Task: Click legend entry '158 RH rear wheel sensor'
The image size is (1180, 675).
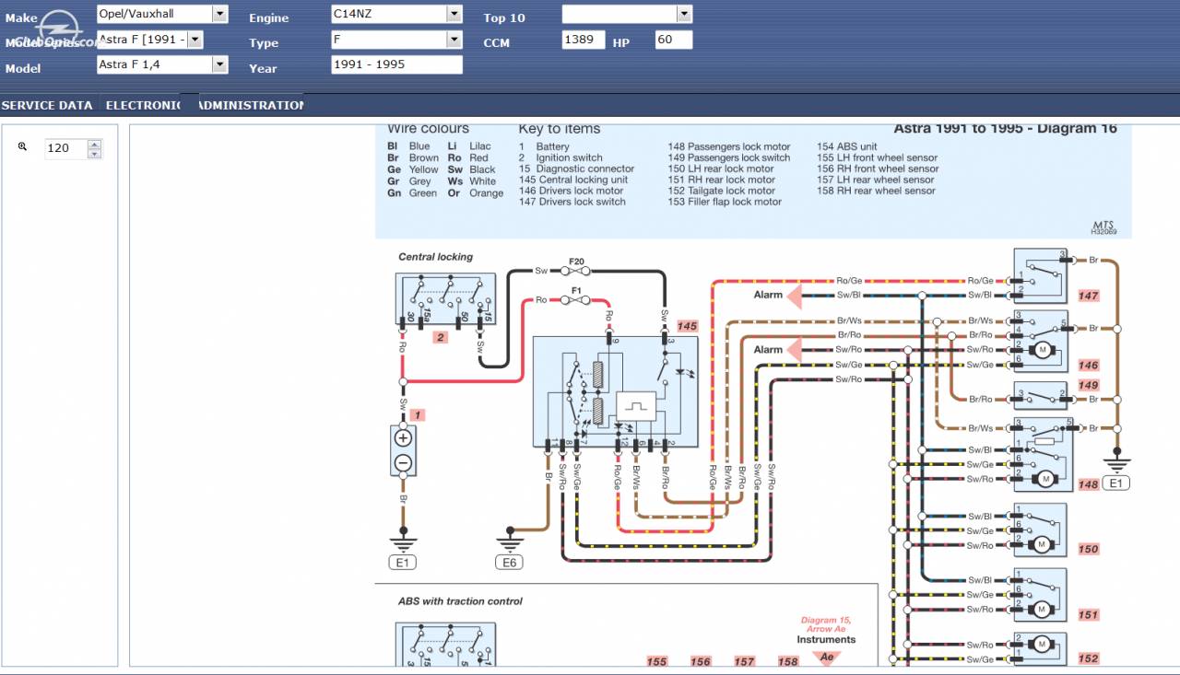Action: 876,191
